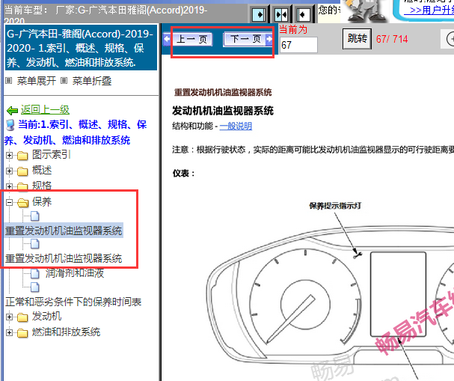
Task: Open the 燃油和排放系统 folder
Action: tap(66, 332)
